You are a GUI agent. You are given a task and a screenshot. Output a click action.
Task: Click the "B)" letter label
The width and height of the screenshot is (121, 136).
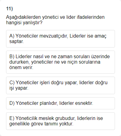coord(12,57)
